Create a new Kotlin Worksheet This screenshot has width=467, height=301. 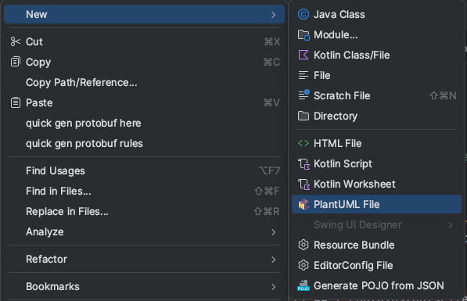(x=376, y=184)
